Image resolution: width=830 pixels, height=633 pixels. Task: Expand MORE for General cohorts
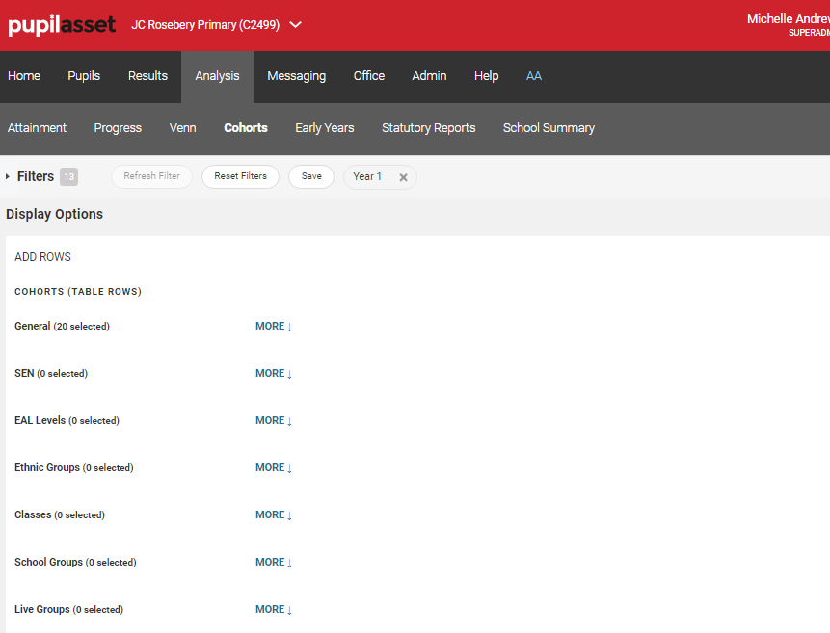[273, 327]
